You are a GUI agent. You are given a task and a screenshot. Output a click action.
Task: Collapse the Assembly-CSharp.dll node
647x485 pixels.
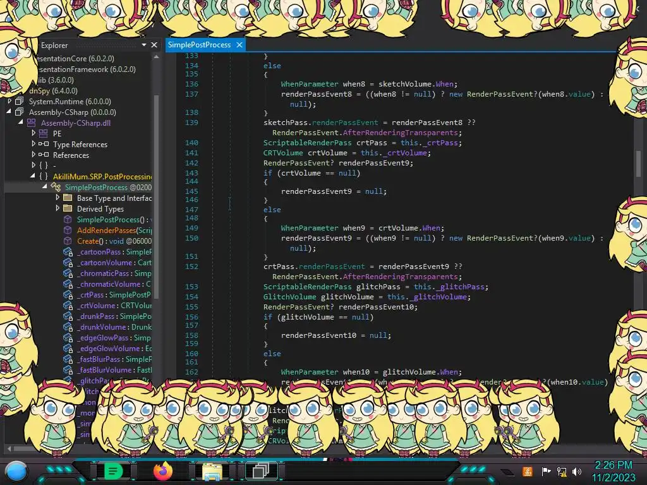[21, 123]
